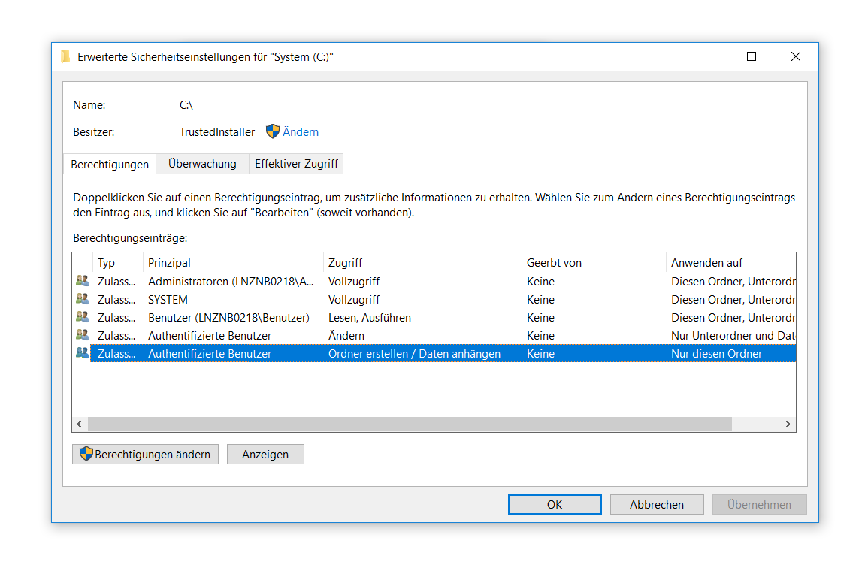Click the left arrow of the horizontal scrollbar

[80, 424]
